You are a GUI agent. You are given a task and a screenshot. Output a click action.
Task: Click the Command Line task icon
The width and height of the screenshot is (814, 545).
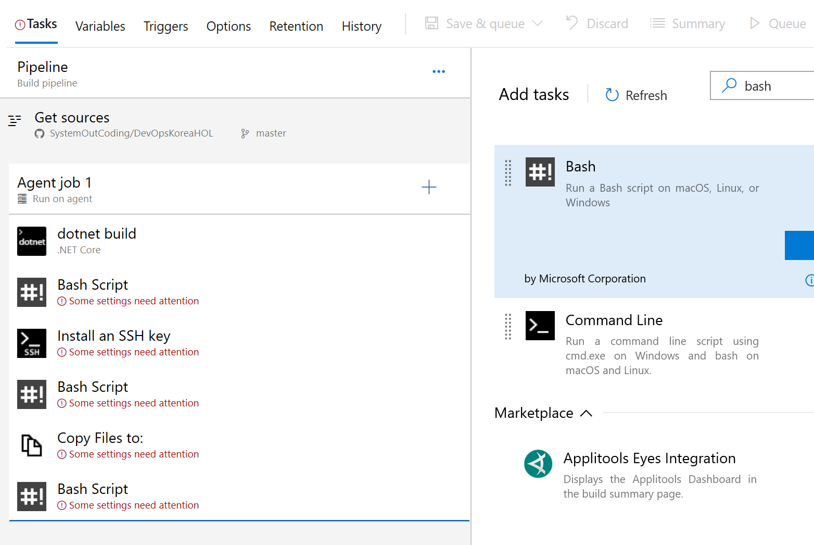coord(540,326)
